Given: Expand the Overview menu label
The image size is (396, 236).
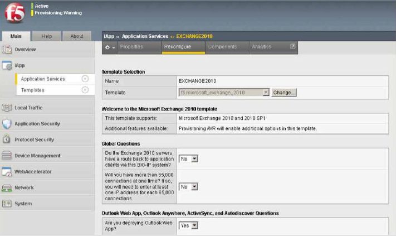Looking at the screenshot, I should [x=25, y=49].
